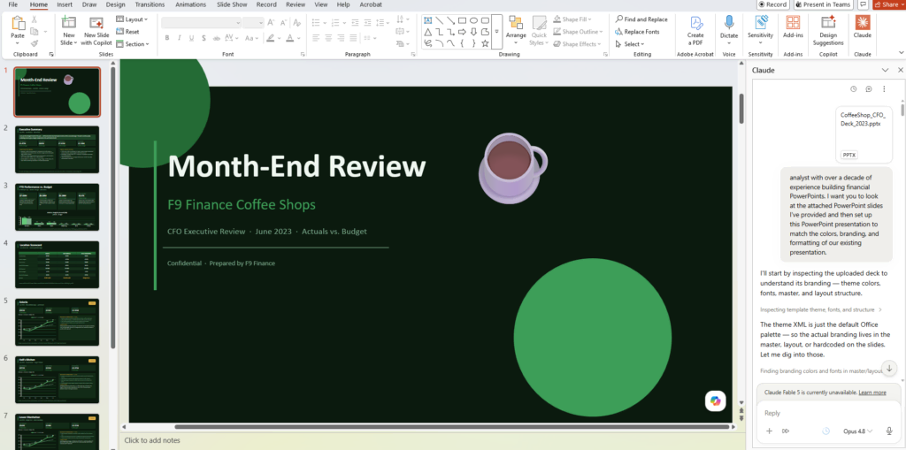Viewport: 906px width, 450px height.
Task: Switch to the Acrobat tab
Action: tap(371, 4)
